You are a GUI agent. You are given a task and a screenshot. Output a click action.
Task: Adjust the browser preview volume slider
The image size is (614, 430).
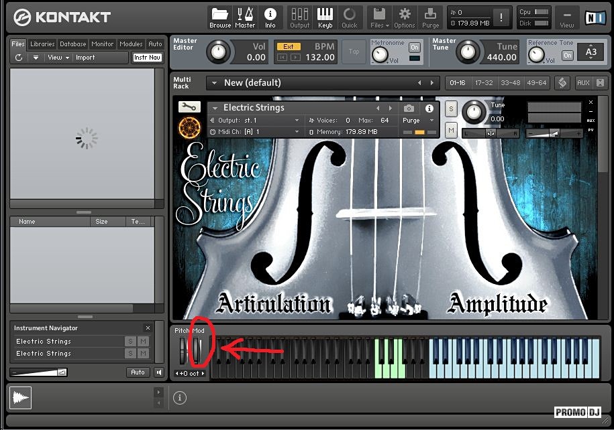tap(39, 372)
